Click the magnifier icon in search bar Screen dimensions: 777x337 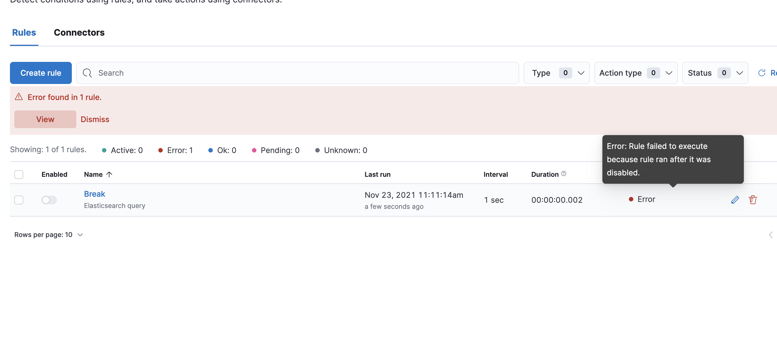pyautogui.click(x=87, y=73)
